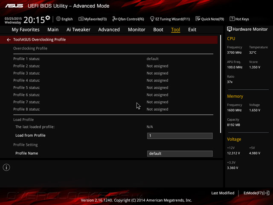Click the CPU frequency 3700 MHz value

(234, 53)
